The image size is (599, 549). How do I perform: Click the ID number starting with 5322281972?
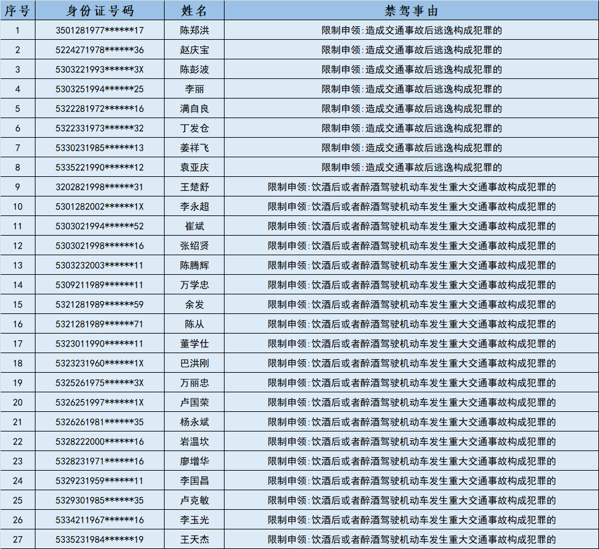100,108
